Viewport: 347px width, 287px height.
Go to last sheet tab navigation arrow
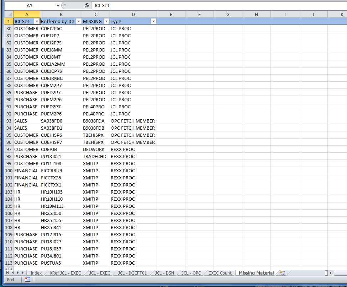[x=23, y=273]
